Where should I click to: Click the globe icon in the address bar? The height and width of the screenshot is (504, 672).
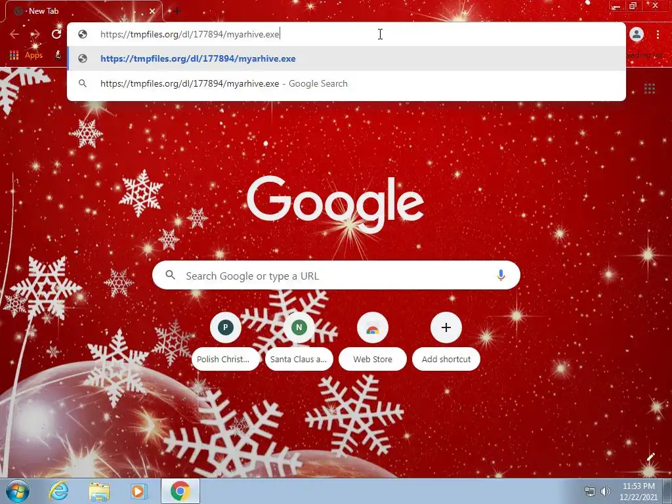[83, 34]
